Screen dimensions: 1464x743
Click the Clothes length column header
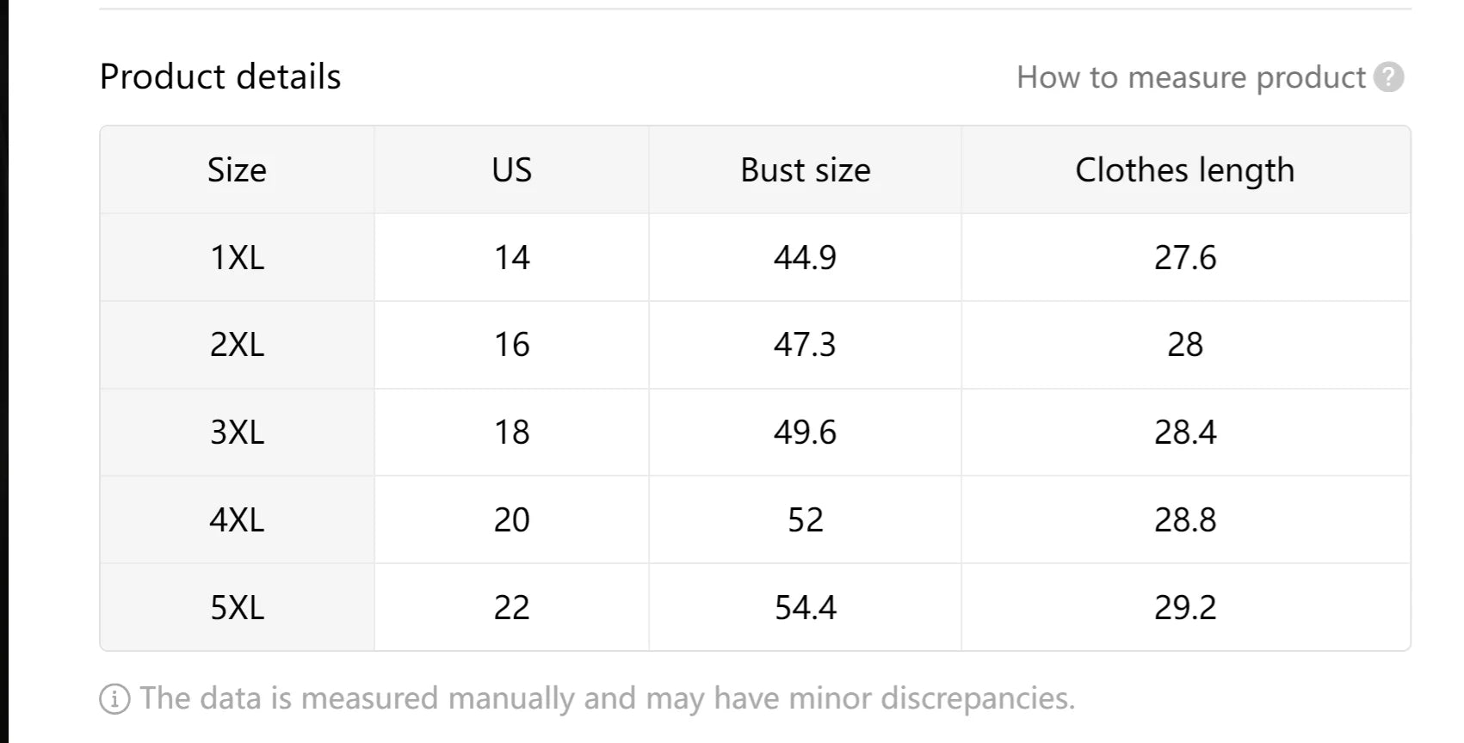click(x=1185, y=170)
